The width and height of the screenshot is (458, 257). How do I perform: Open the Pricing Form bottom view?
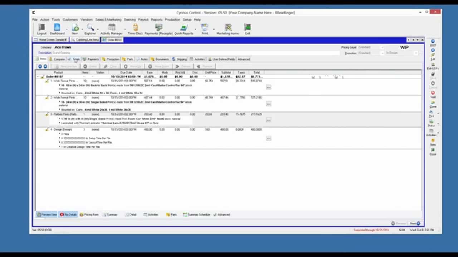(x=89, y=215)
